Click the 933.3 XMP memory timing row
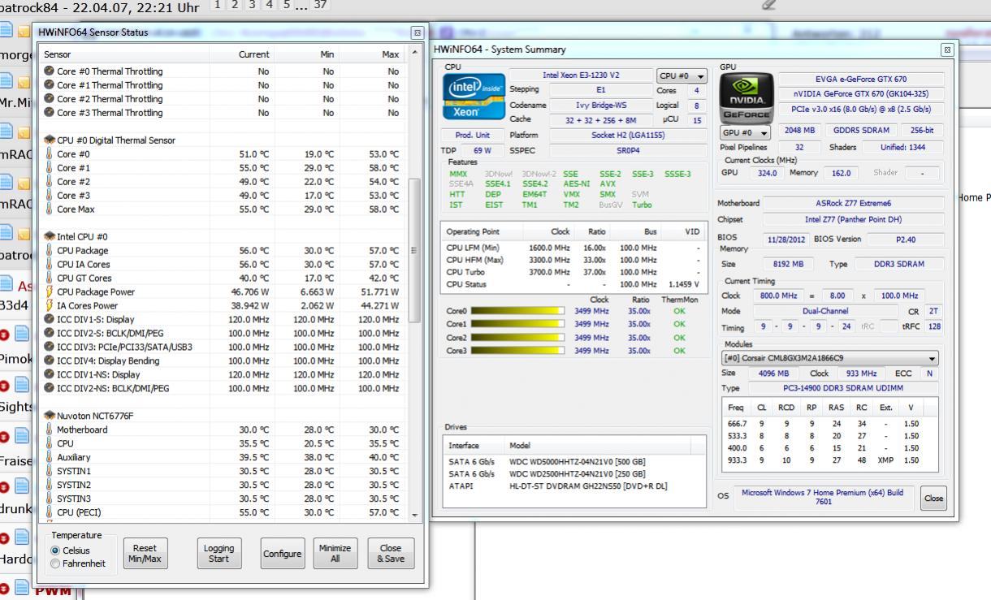 [829, 460]
